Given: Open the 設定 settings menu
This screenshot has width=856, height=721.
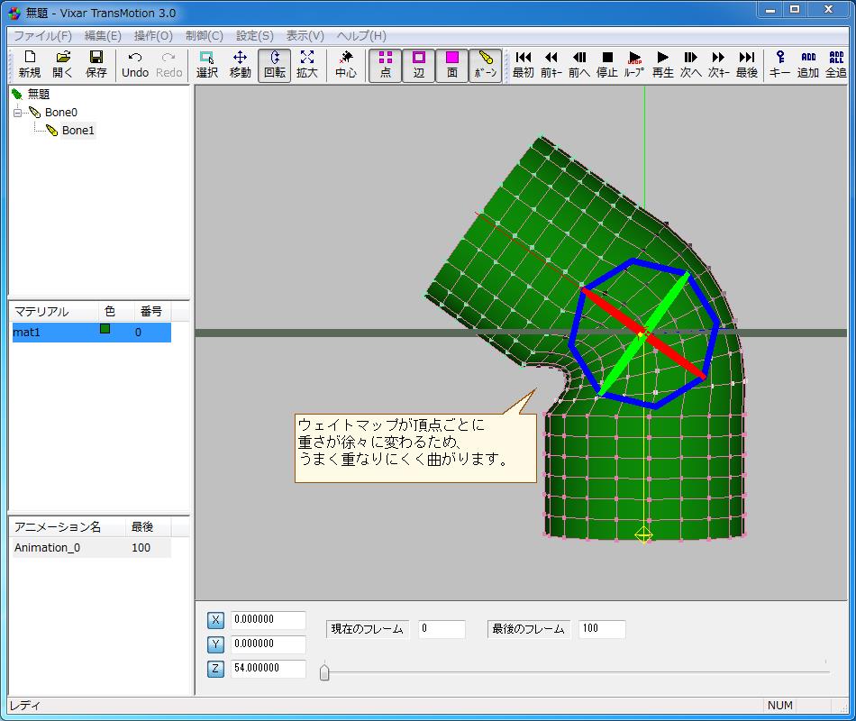Looking at the screenshot, I should click(253, 35).
